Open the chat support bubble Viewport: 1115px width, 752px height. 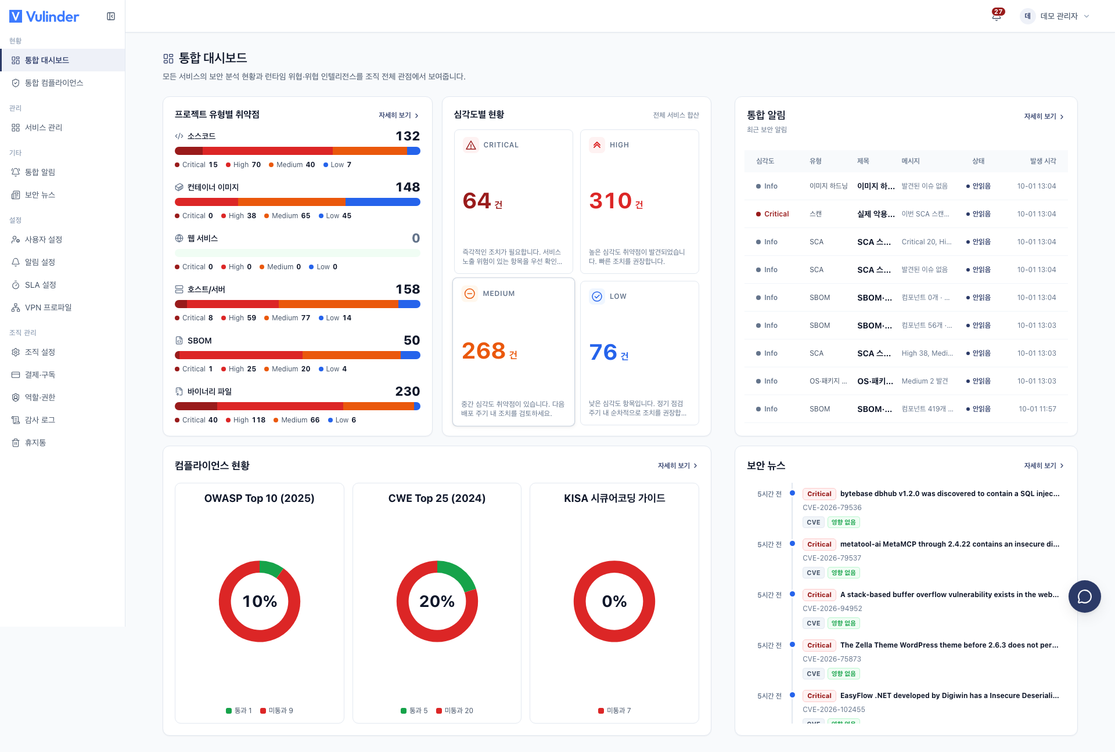1084,596
